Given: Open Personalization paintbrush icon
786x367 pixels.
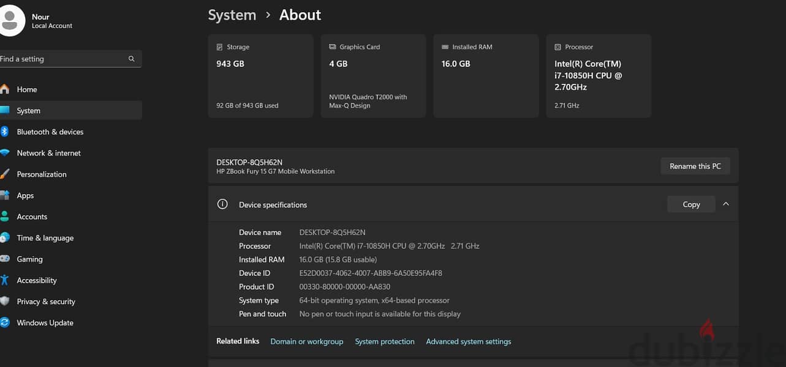Looking at the screenshot, I should 5,174.
